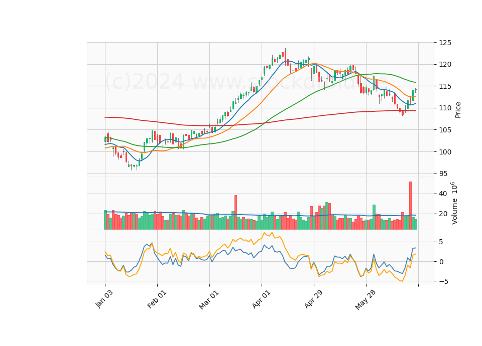This screenshot has width=482, height=346.
Task: Click the May 28 date label
Action: coord(366,300)
